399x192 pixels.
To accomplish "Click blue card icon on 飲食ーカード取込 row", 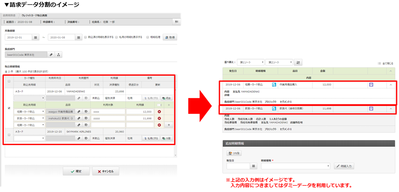I will (x=274, y=108).
